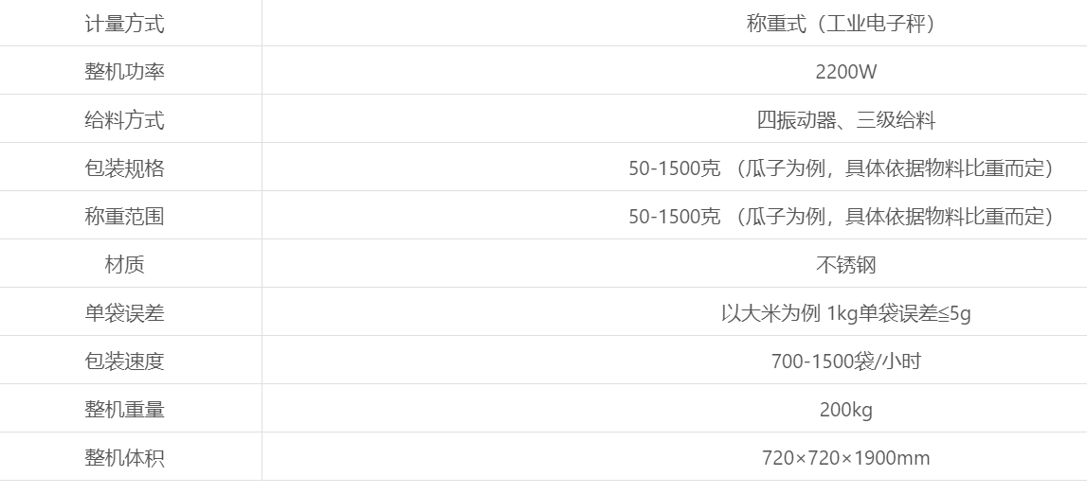Click the 计量方式 row label

(125, 24)
